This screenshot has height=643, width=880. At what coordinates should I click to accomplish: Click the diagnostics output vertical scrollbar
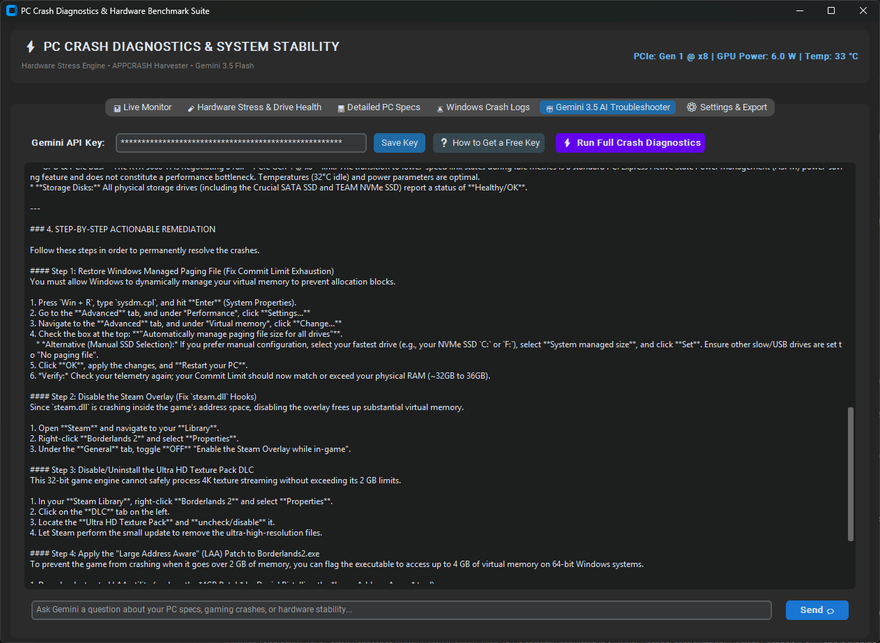[850, 474]
